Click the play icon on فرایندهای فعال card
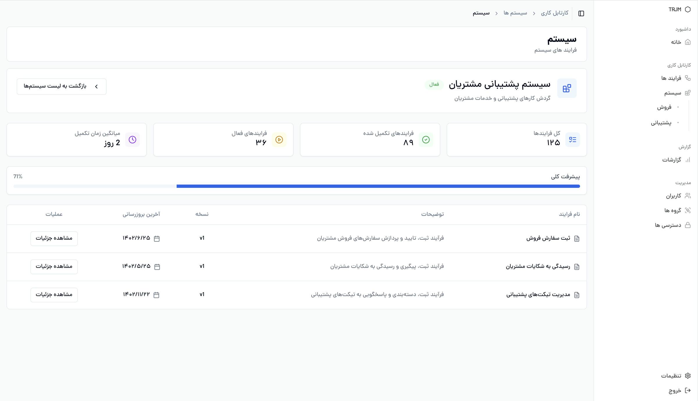698x401 pixels. click(279, 140)
